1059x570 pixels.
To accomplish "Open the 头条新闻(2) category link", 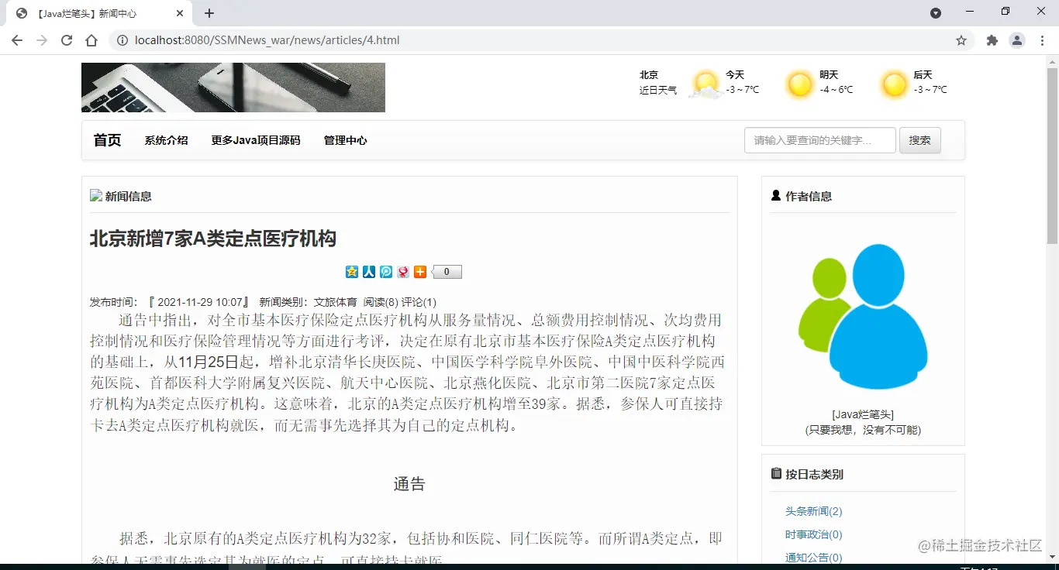I will tap(813, 511).
